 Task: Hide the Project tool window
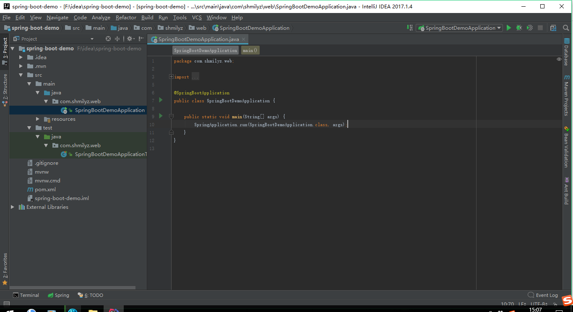(x=141, y=38)
